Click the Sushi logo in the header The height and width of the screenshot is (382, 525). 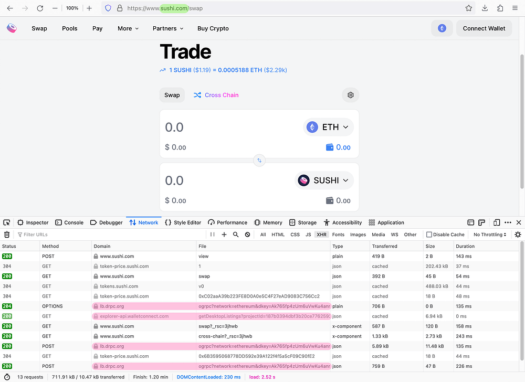[12, 28]
